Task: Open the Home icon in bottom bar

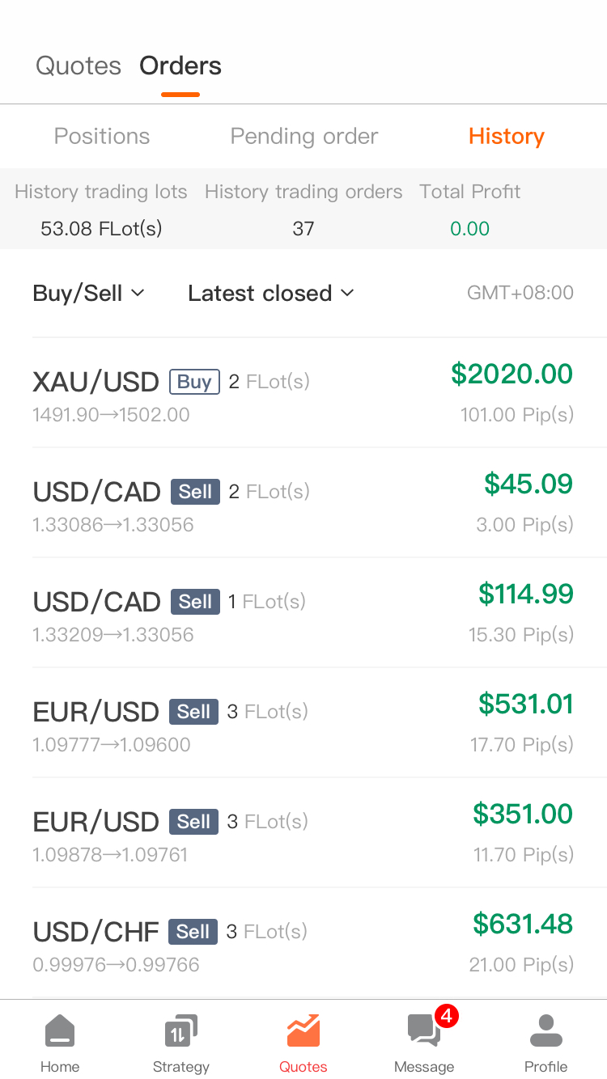Action: point(60,1031)
